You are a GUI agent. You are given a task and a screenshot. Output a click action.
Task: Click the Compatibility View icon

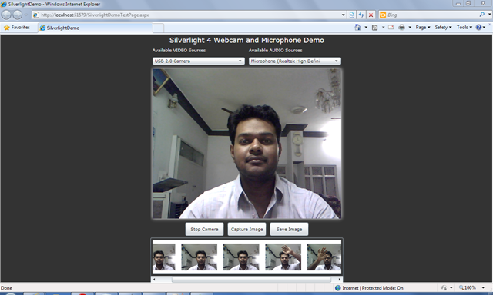pos(352,15)
